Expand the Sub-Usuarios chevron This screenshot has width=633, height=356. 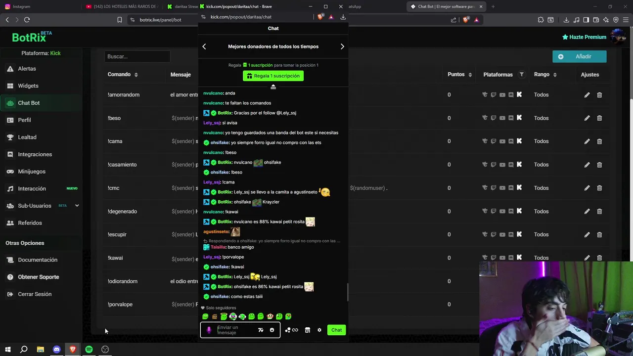[x=77, y=206]
